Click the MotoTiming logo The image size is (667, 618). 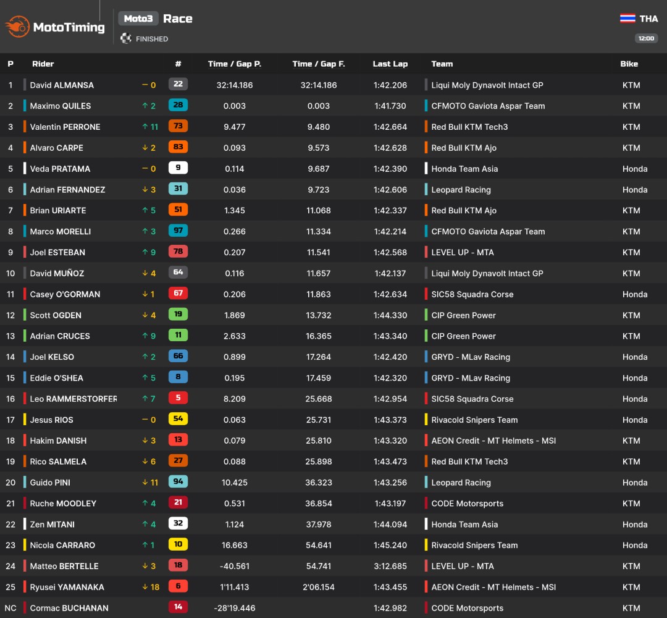(55, 27)
